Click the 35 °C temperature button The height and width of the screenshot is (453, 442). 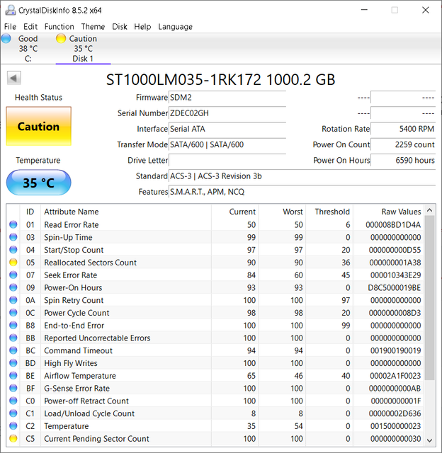pyautogui.click(x=38, y=183)
